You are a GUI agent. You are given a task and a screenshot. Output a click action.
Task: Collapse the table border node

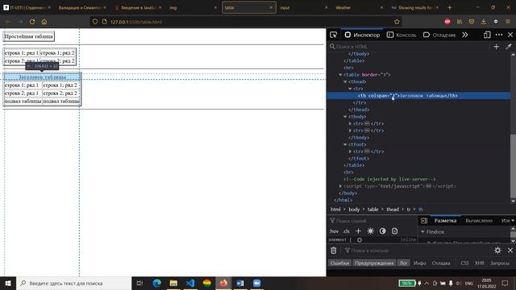[340, 75]
